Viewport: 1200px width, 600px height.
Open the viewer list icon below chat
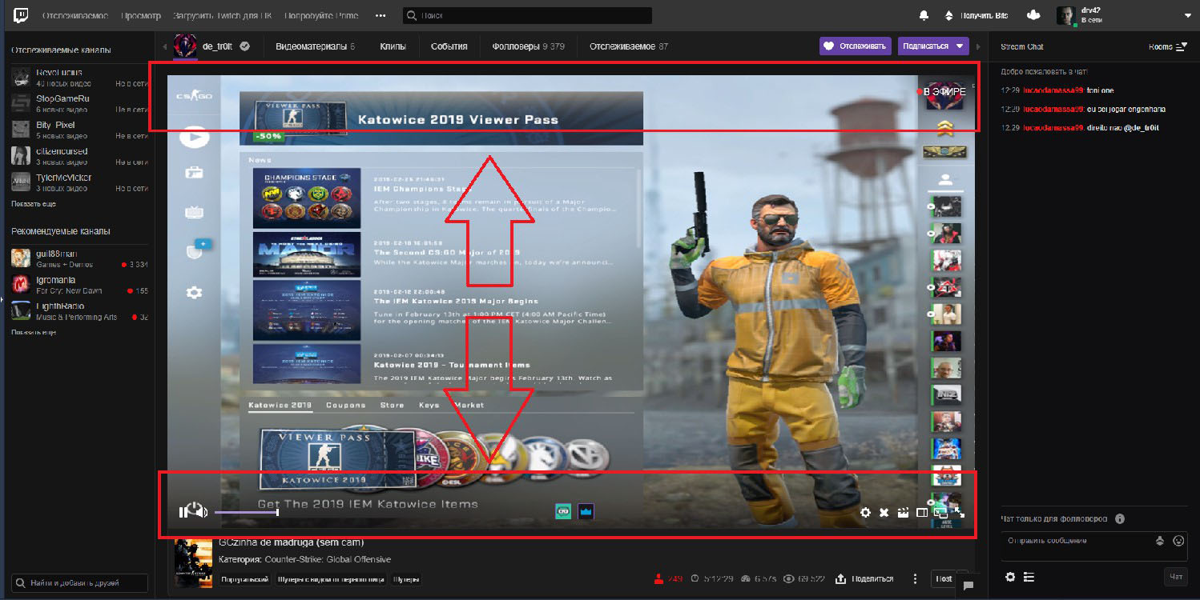point(1028,576)
